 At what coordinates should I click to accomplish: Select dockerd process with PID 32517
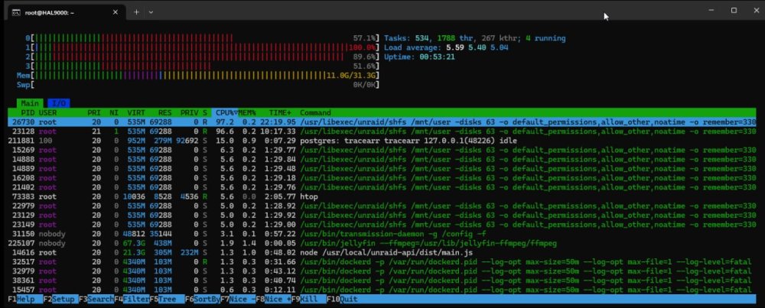(x=382, y=261)
